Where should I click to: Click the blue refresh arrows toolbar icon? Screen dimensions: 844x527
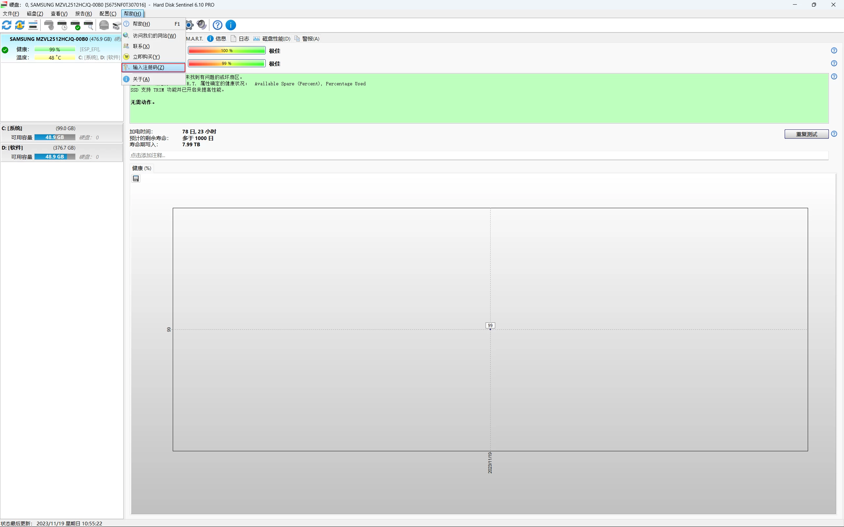coord(7,25)
